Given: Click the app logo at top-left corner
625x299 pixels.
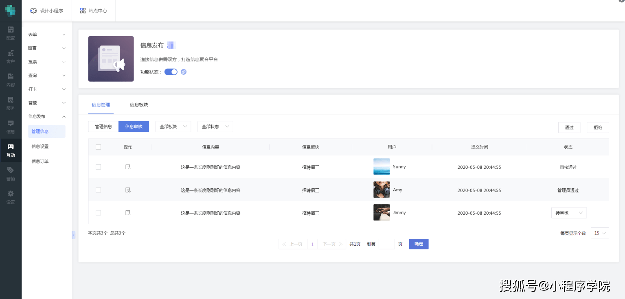Looking at the screenshot, I should tap(11, 10).
